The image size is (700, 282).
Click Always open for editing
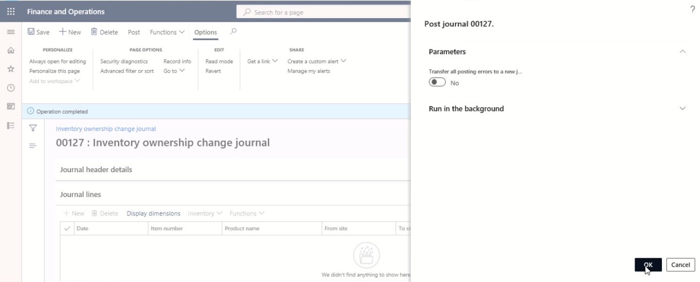(58, 61)
